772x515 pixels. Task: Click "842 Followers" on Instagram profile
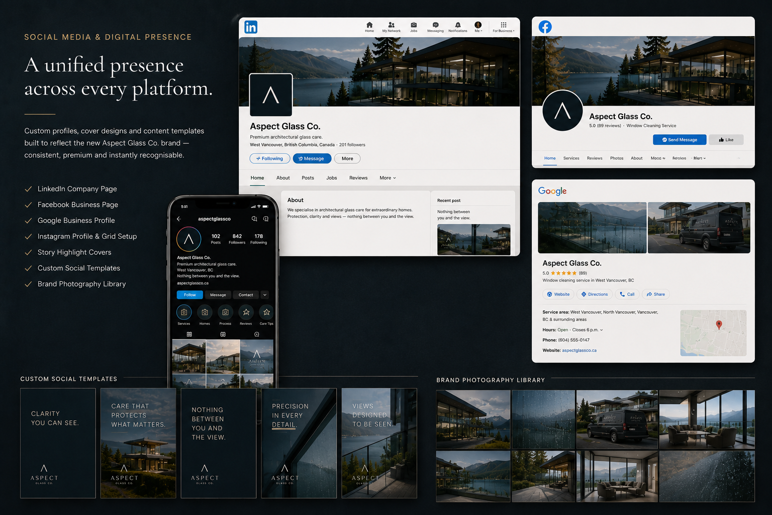237,239
